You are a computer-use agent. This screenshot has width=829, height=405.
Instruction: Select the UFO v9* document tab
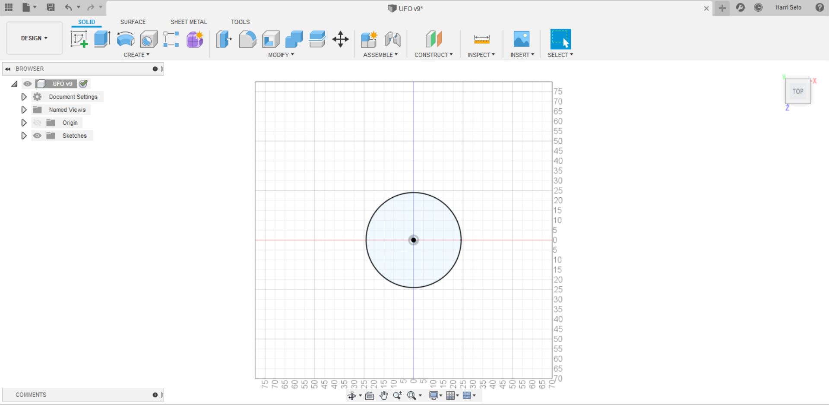[x=405, y=8]
